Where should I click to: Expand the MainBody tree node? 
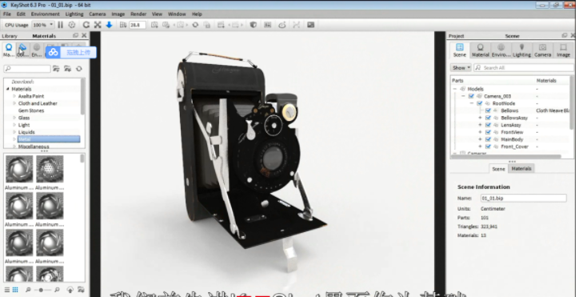click(x=480, y=139)
